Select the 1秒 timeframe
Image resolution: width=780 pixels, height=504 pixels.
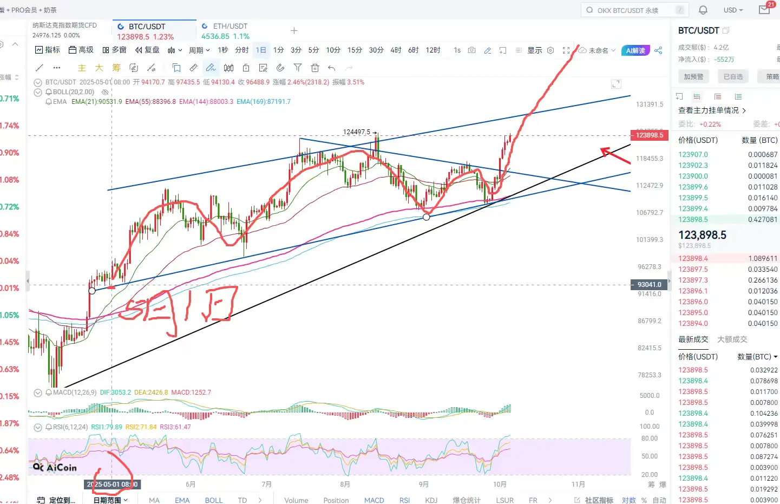(223, 50)
